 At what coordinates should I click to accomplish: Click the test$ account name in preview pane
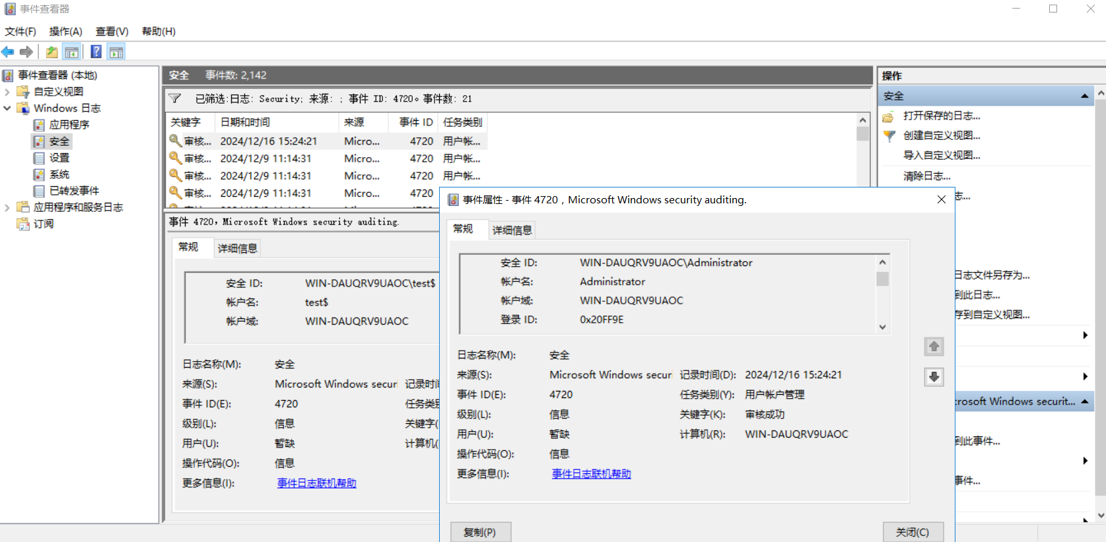[x=316, y=302]
